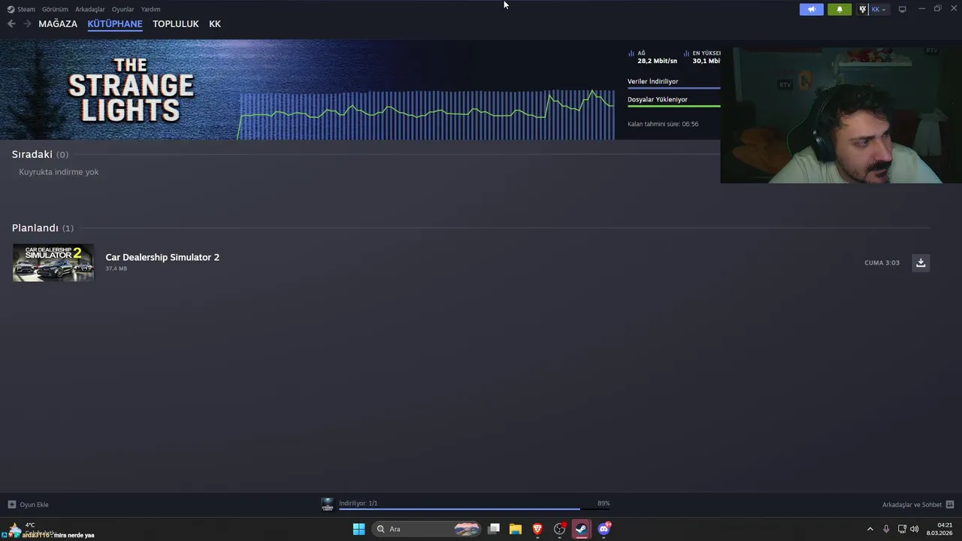Navigate forward with the right arrow
This screenshot has width=962, height=541.
[27, 23]
